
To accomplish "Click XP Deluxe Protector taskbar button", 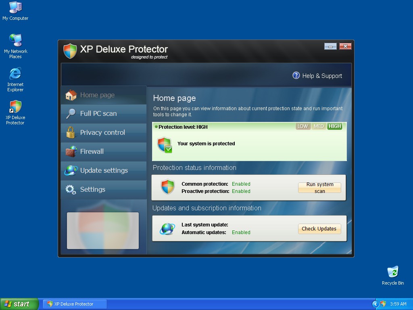I will pyautogui.click(x=75, y=304).
